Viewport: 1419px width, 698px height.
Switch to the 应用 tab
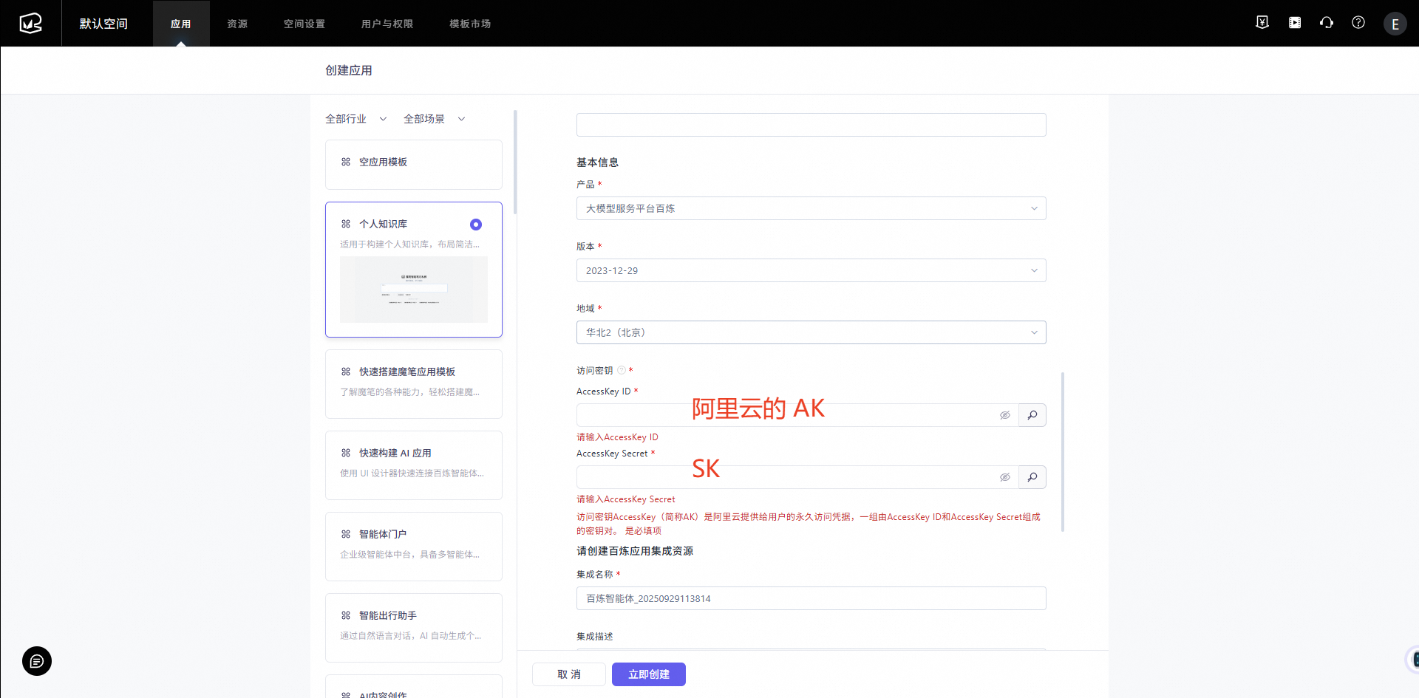(181, 24)
